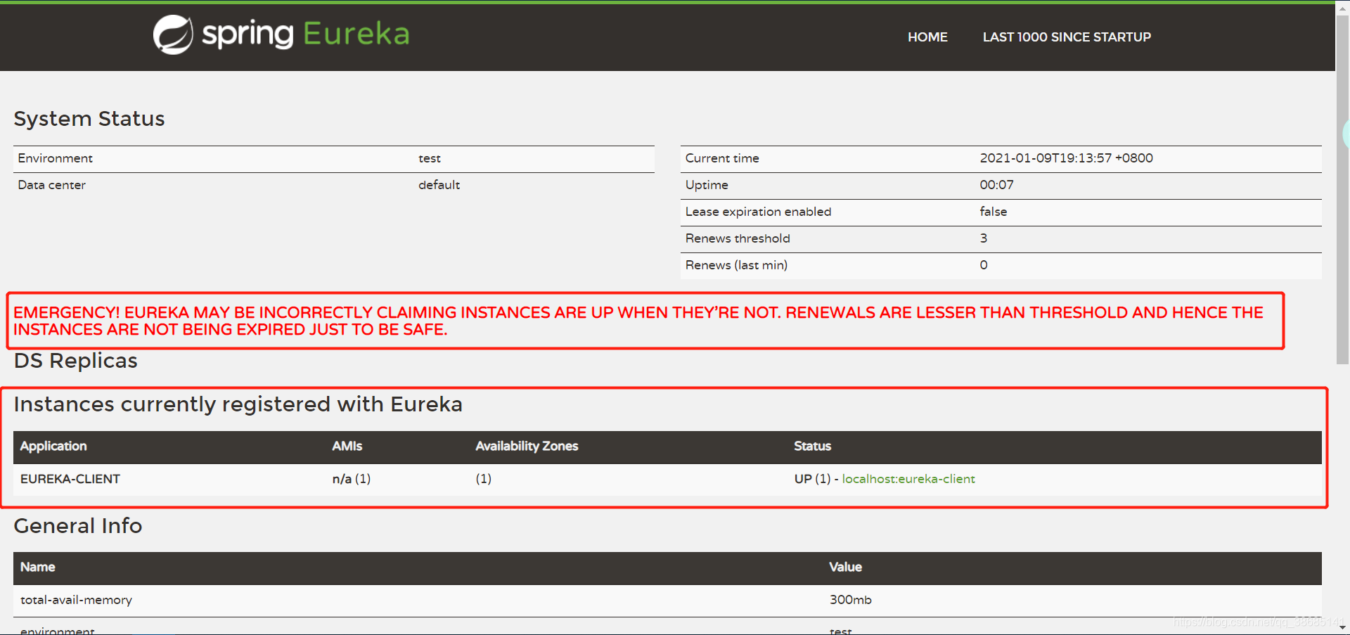Click the Value column header in General Info
1350x635 pixels.
pos(845,567)
